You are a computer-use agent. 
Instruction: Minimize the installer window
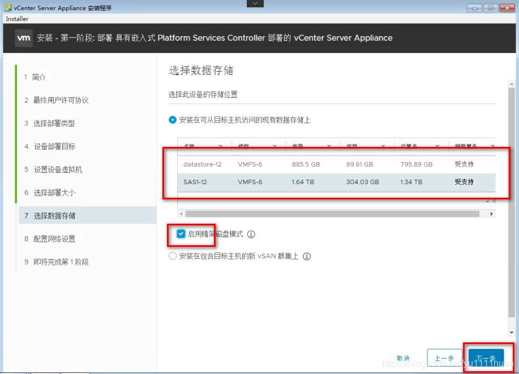coord(474,7)
